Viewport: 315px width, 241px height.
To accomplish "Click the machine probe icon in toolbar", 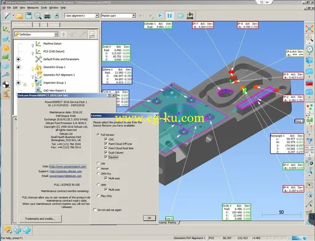I will pos(190,15).
